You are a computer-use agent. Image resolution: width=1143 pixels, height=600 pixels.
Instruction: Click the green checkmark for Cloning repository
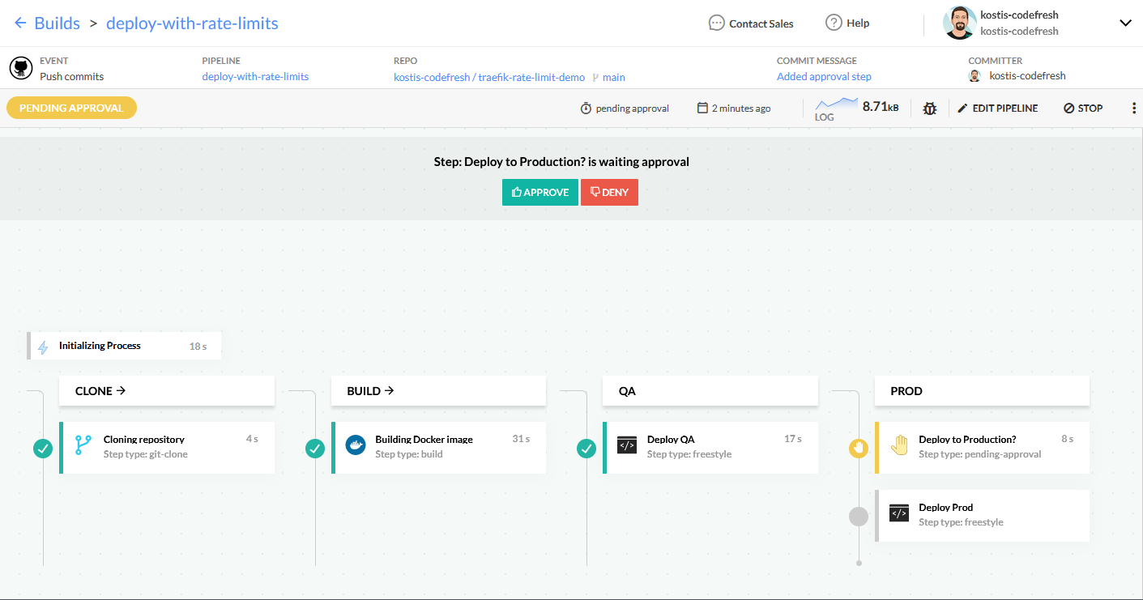[x=43, y=448]
